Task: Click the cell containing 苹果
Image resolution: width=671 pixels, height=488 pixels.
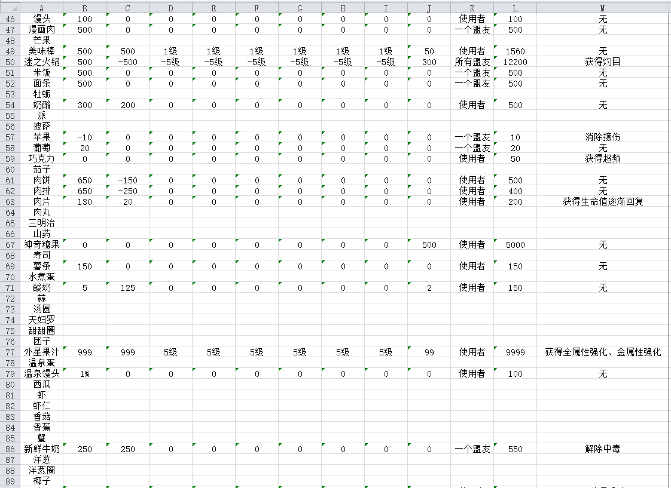Action: (x=41, y=137)
